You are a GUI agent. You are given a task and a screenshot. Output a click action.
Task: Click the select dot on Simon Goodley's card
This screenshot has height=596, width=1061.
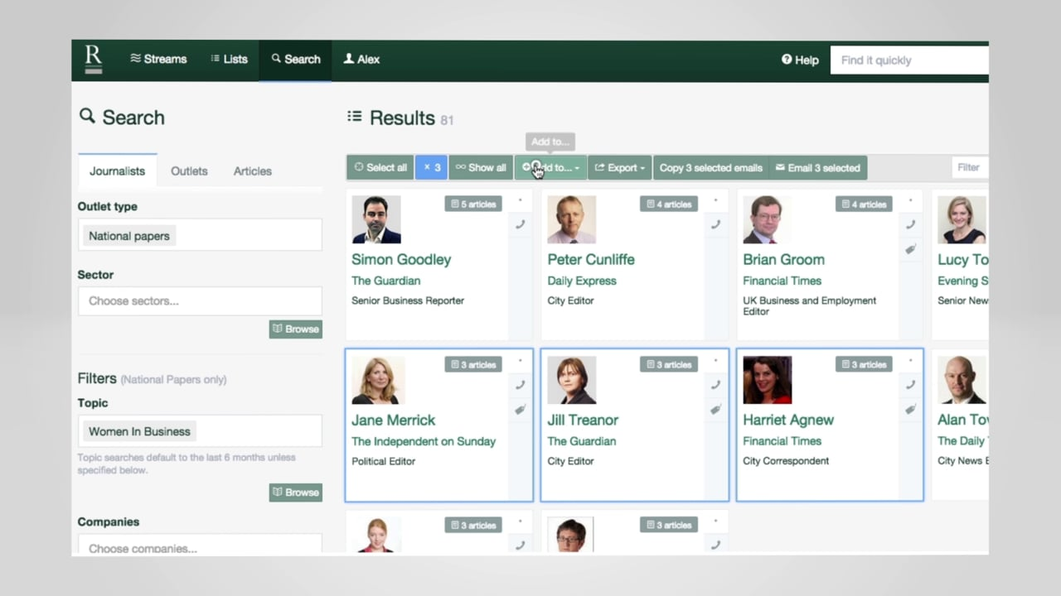coord(521,200)
